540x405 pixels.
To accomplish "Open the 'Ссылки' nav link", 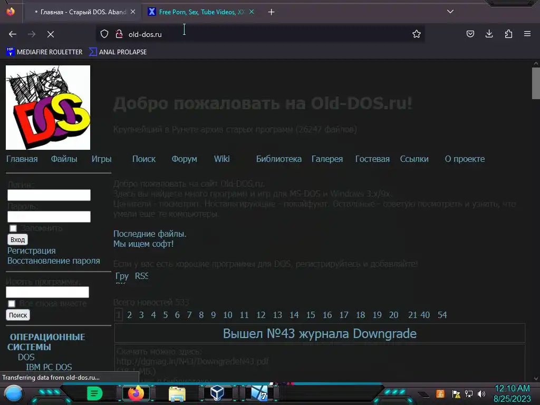I will click(414, 159).
